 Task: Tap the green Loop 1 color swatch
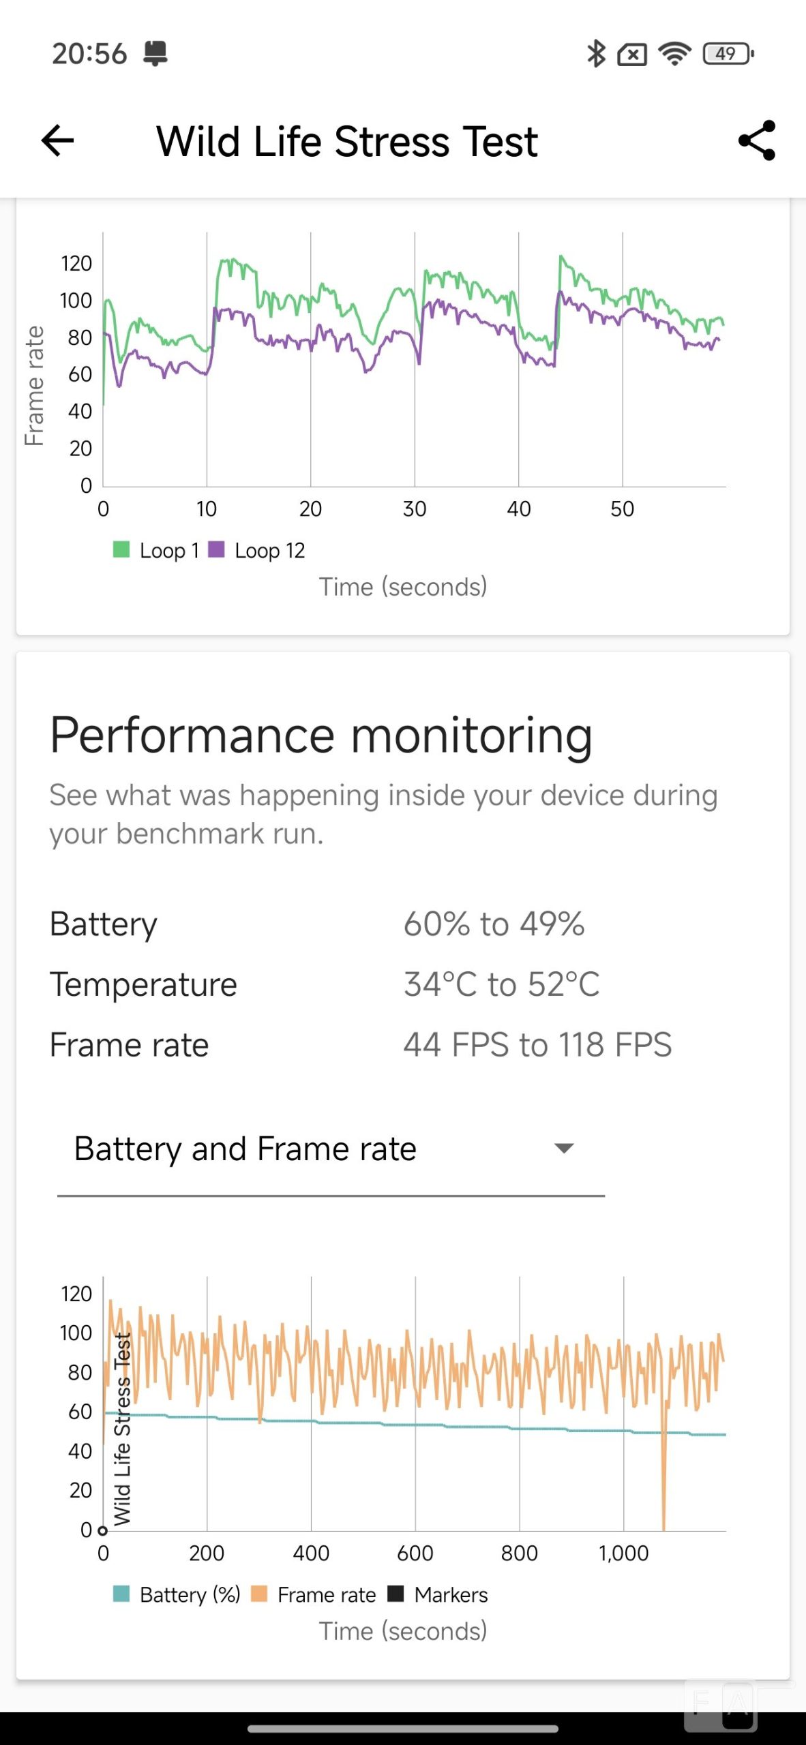[x=121, y=549]
